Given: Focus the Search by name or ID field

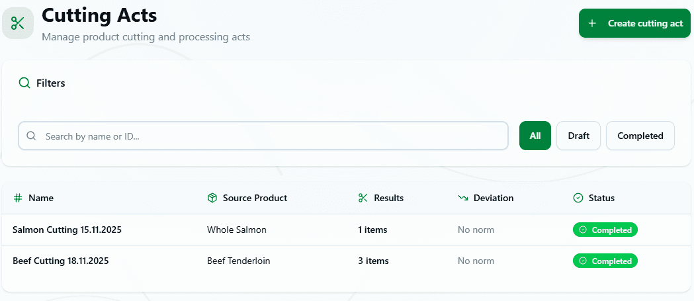Looking at the screenshot, I should [271, 136].
